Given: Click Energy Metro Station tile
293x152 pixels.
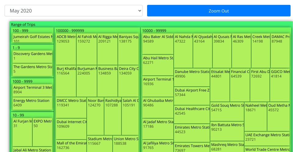Looking at the screenshot, I should [x=32, y=103].
